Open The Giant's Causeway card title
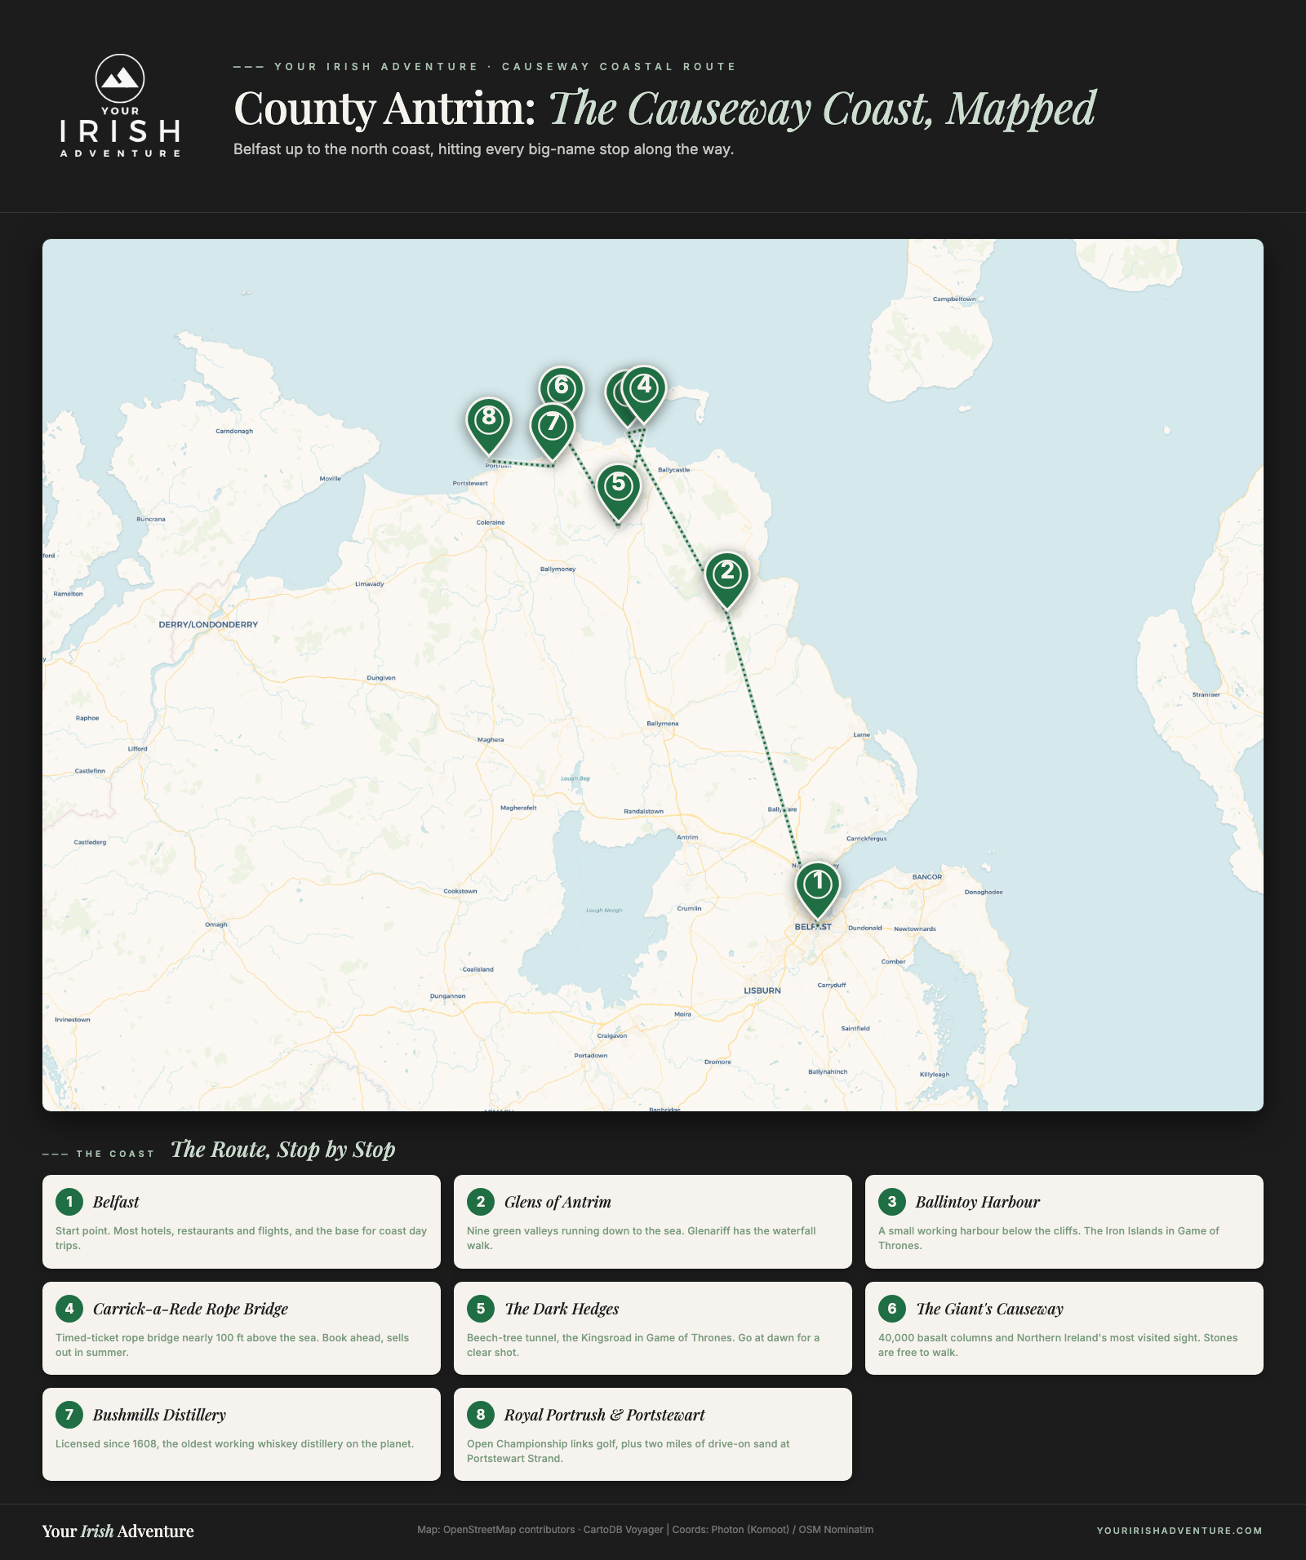This screenshot has width=1306, height=1560. [989, 1309]
